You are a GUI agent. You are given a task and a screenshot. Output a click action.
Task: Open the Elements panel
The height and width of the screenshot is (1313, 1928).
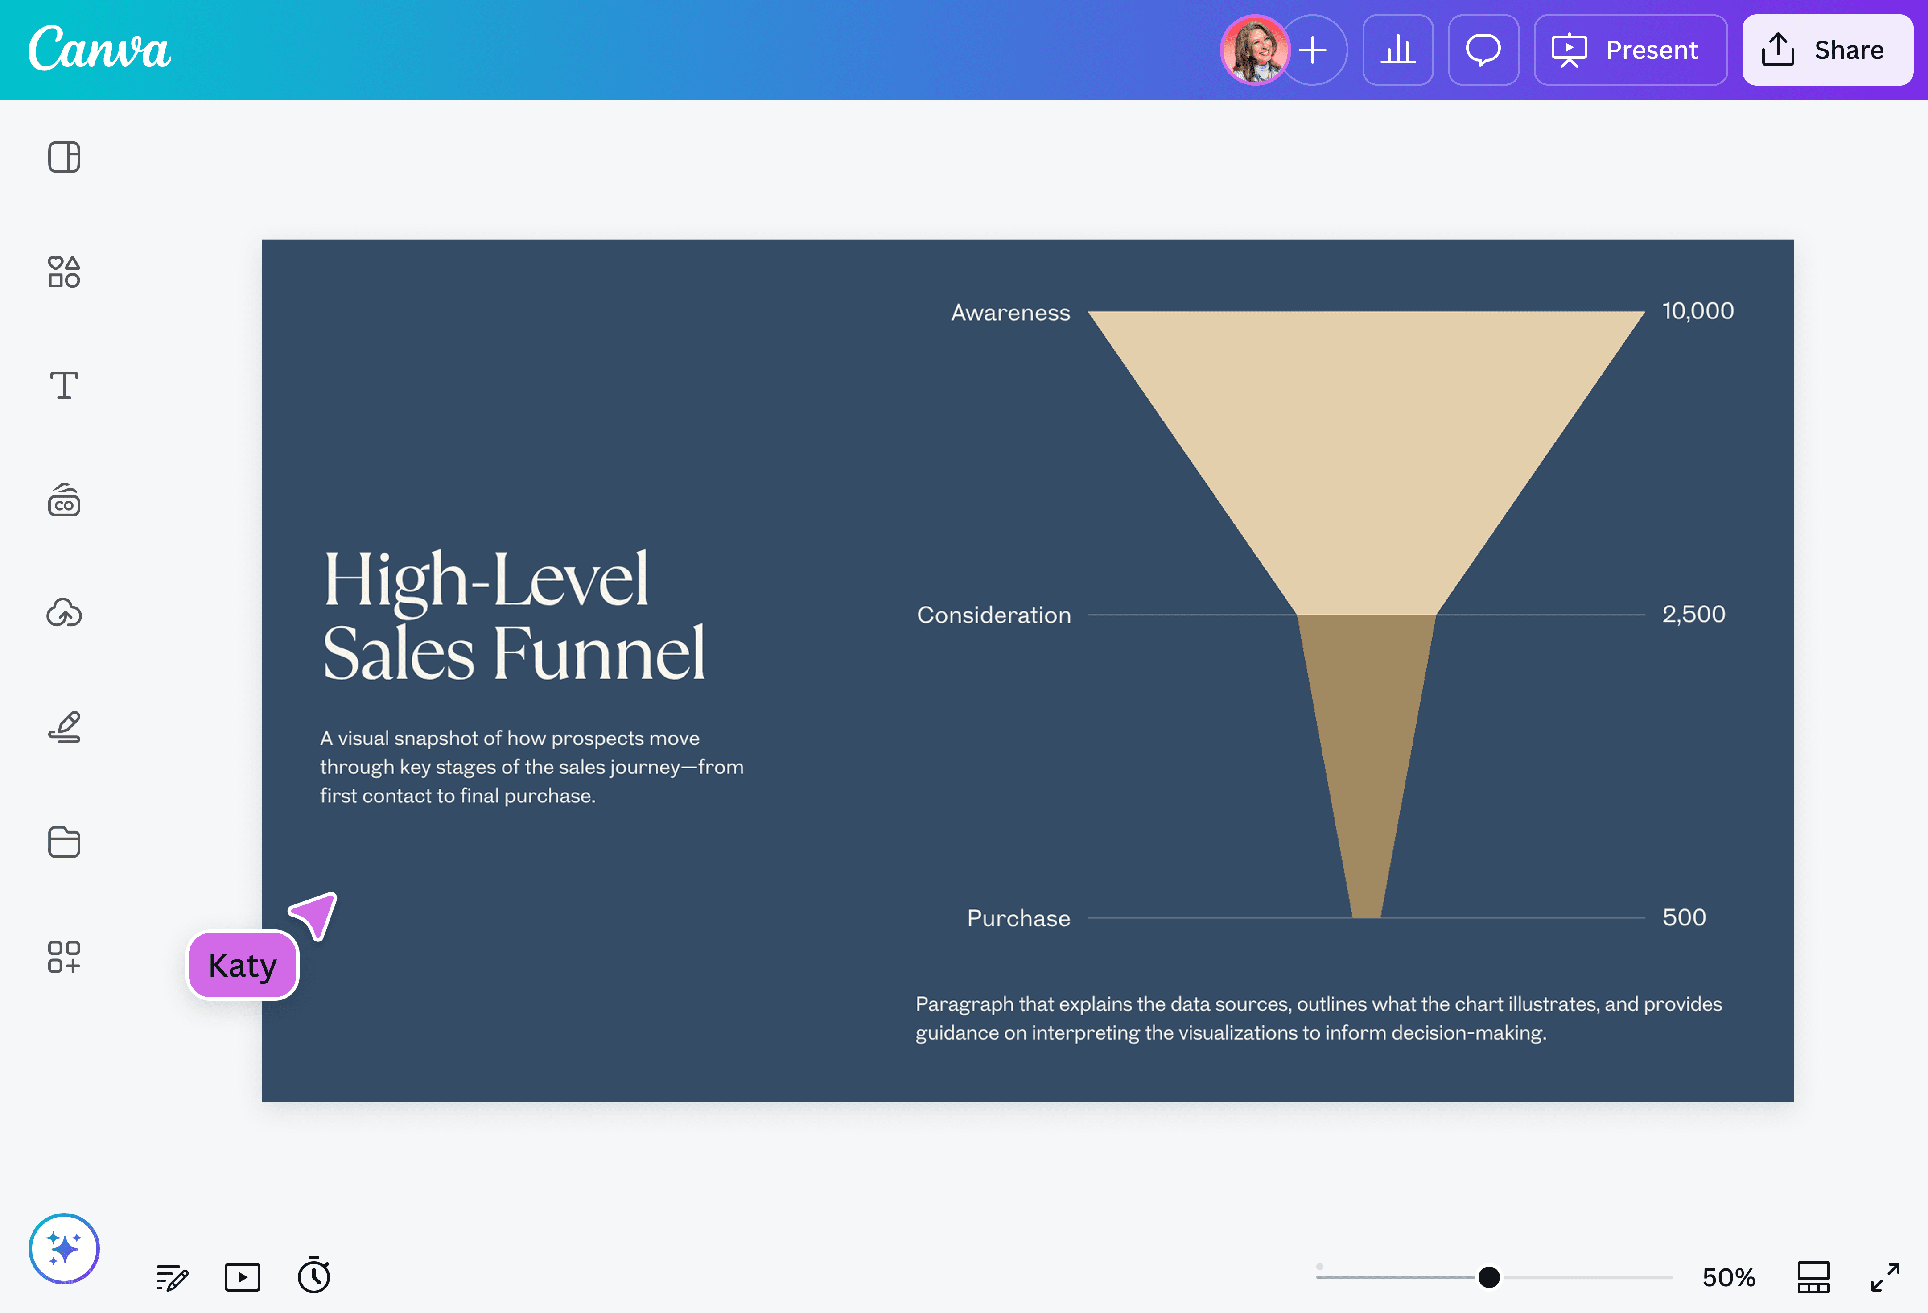point(64,272)
